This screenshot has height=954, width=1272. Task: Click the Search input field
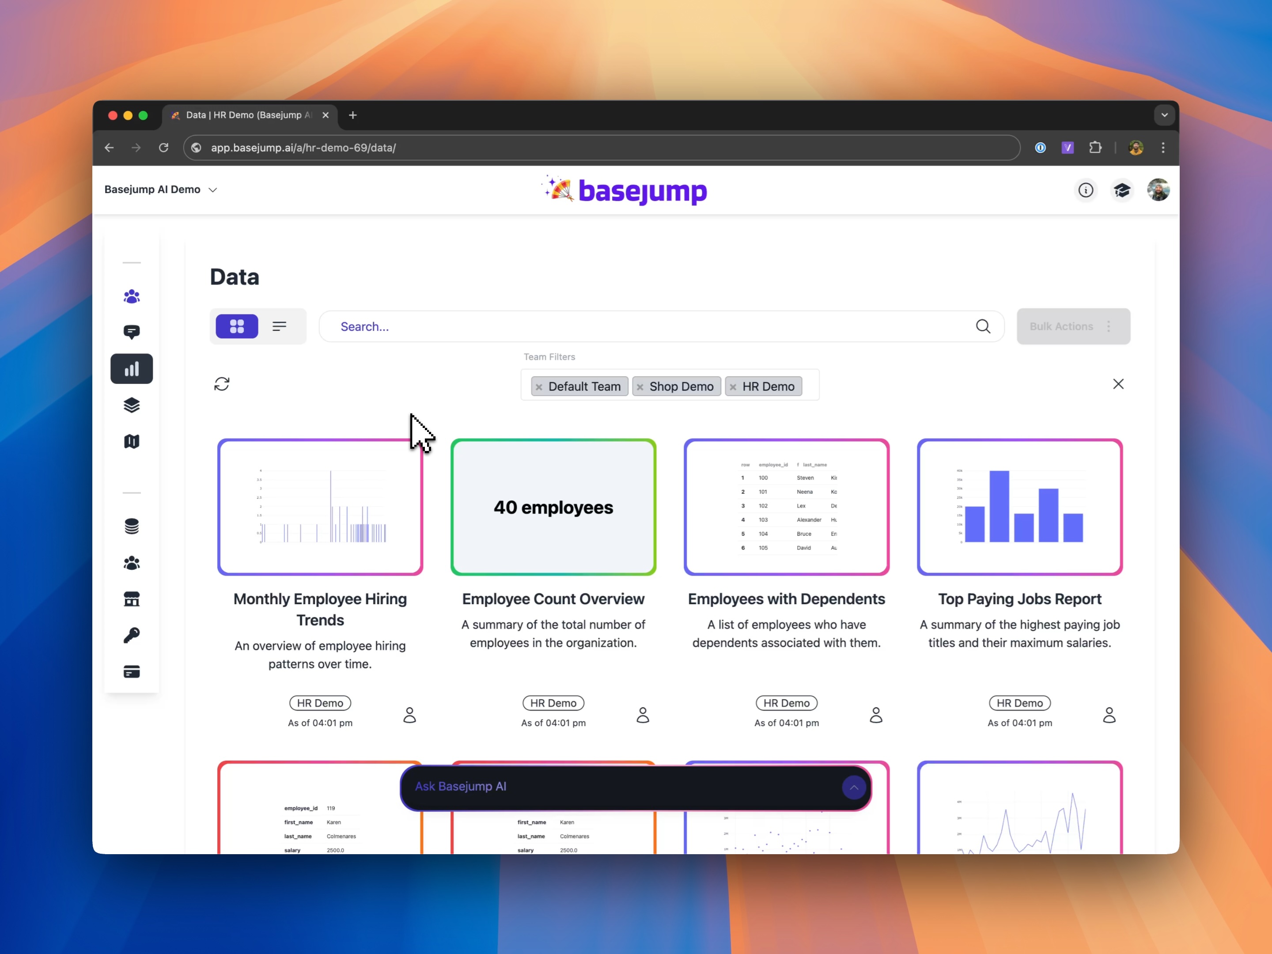(661, 327)
